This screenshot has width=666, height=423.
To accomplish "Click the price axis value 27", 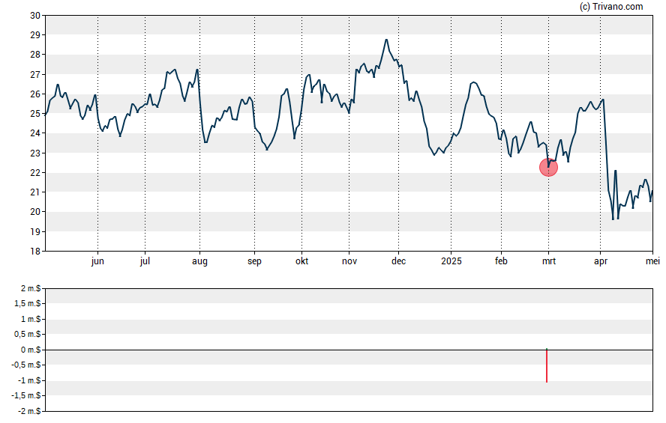I will tap(35, 75).
